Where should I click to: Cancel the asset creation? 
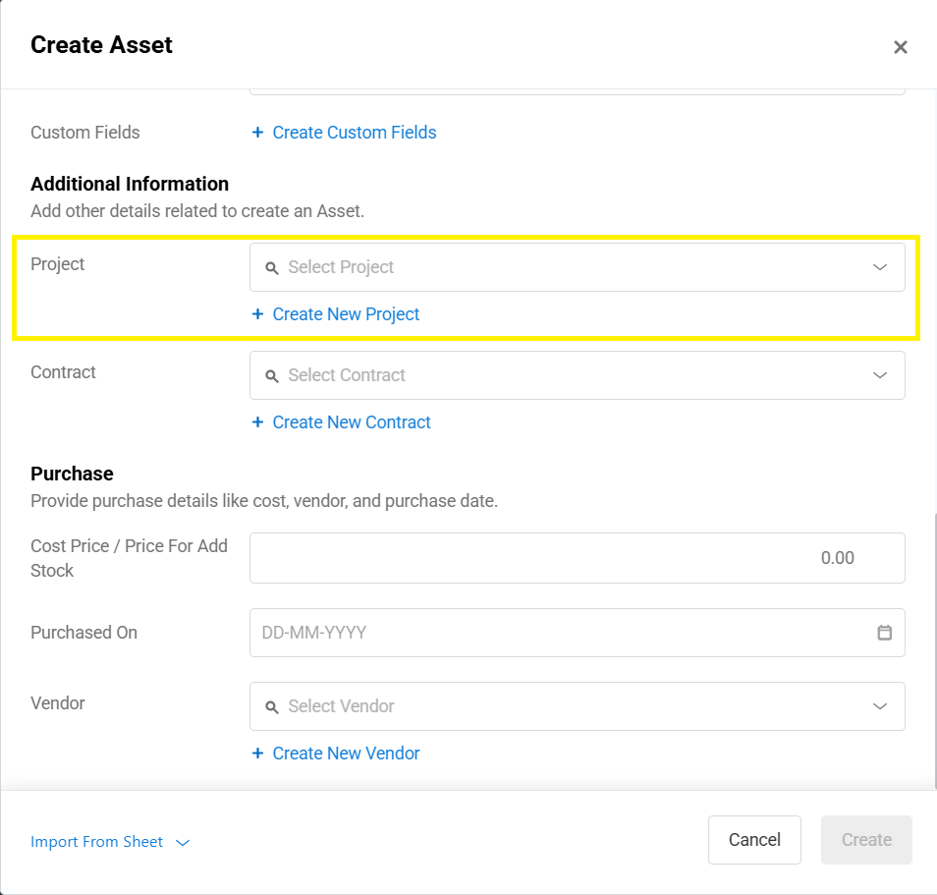(754, 840)
